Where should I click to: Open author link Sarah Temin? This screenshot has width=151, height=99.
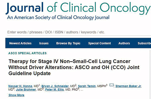point(87,86)
